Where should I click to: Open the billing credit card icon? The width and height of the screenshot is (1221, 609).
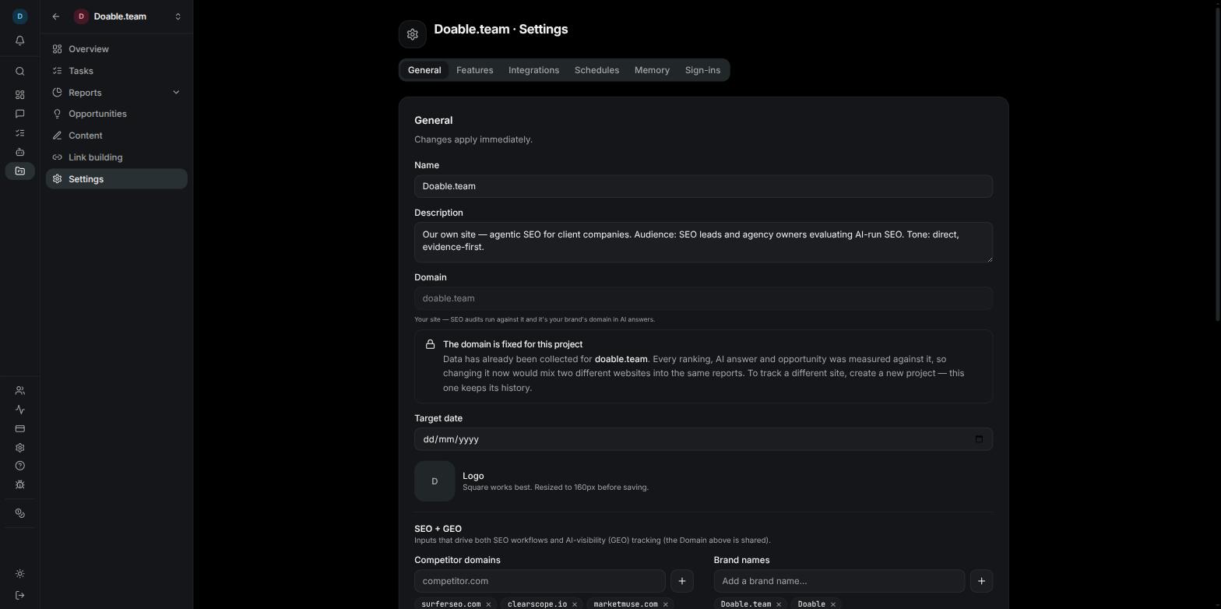[x=20, y=428]
